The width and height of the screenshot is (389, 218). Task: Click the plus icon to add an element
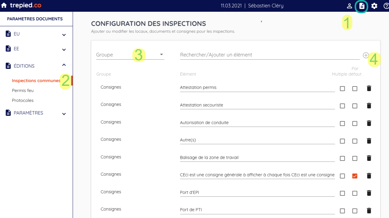pyautogui.click(x=366, y=55)
